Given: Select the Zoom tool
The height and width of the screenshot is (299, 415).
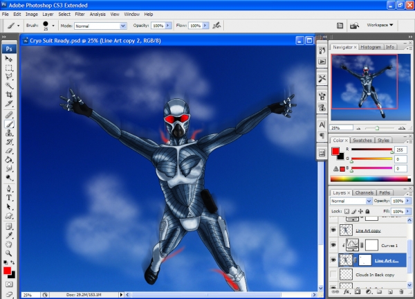Looking at the screenshot, I should point(9,253).
